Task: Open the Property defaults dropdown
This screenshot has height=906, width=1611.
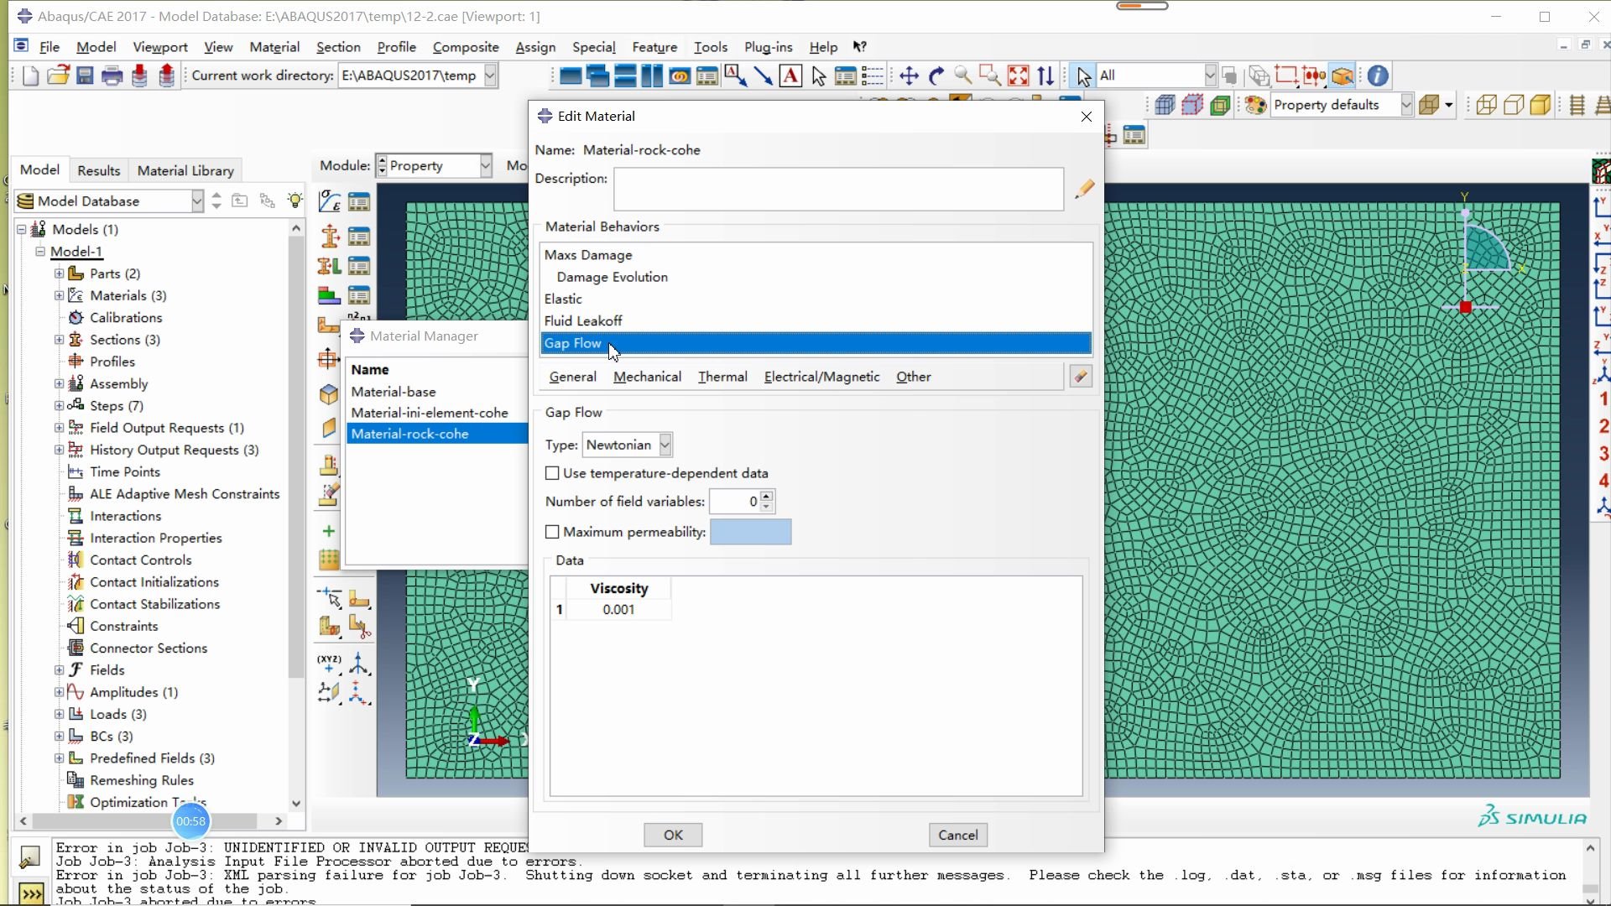Action: coord(1406,105)
